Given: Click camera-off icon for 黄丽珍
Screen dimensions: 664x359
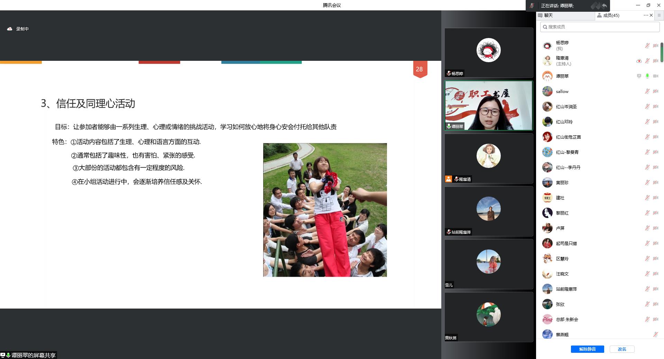Looking at the screenshot, I should click(x=655, y=182).
